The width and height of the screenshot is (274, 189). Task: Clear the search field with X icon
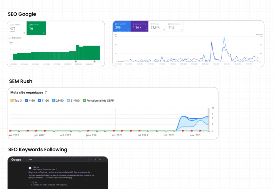(x=86, y=160)
